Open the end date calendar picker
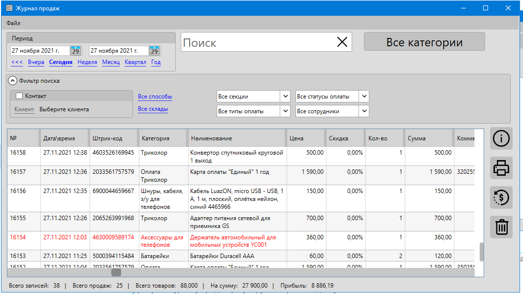The image size is (523, 294). pyautogui.click(x=154, y=51)
